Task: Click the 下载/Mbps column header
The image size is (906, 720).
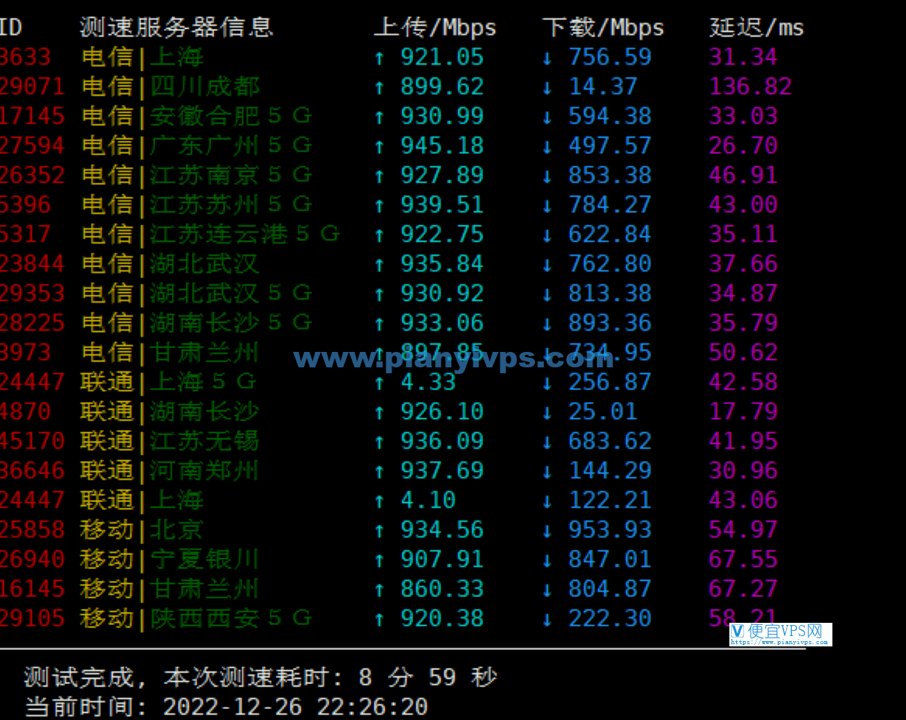Action: [x=604, y=27]
